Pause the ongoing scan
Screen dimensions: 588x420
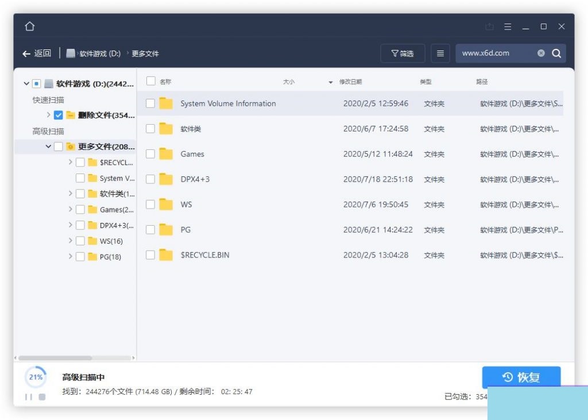(29, 396)
